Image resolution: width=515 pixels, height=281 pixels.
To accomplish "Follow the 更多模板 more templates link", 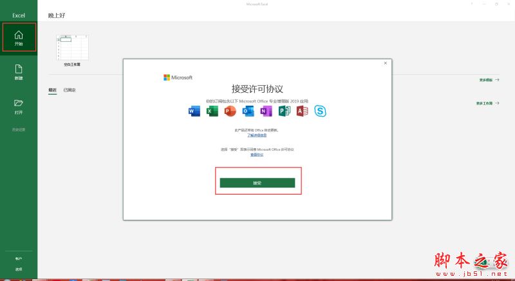I will [x=489, y=80].
